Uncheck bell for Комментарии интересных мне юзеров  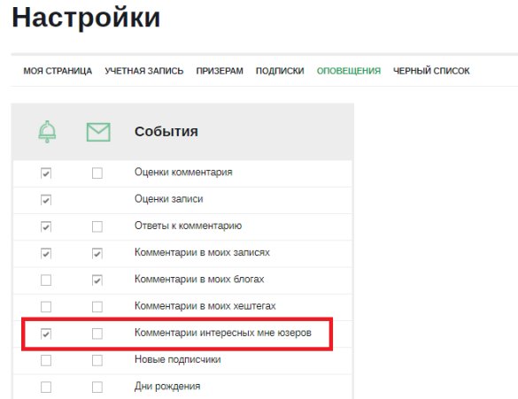[x=46, y=334]
